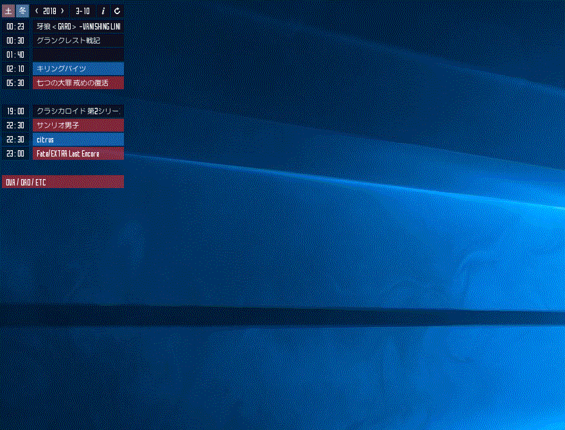Click the 00:30 time cell
Image resolution: width=565 pixels, height=430 pixels.
coord(15,40)
